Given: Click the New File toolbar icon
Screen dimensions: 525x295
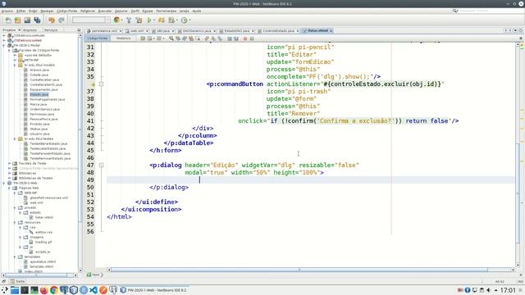Looking at the screenshot, I should (x=8, y=20).
